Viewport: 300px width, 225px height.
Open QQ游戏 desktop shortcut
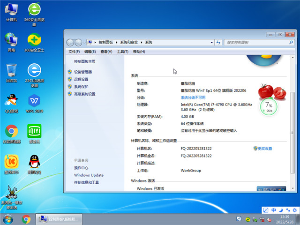tap(11, 104)
